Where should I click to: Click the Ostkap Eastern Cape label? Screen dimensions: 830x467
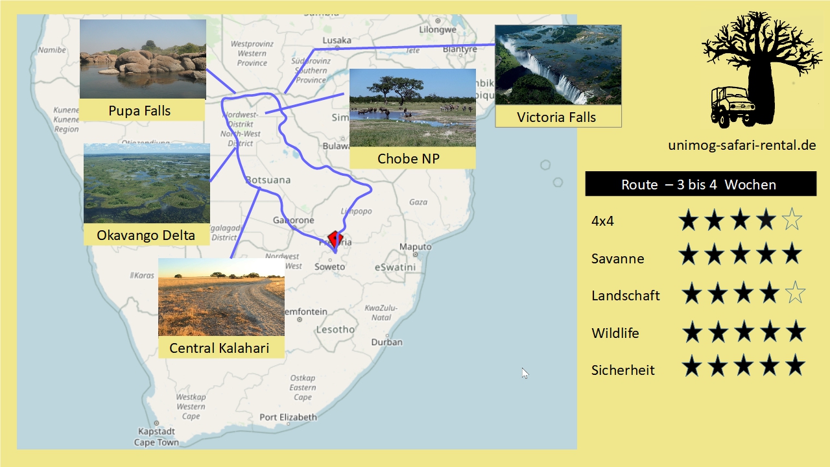pyautogui.click(x=303, y=387)
